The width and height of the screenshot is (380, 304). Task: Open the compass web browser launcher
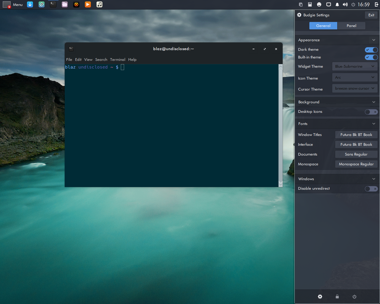(42, 4)
